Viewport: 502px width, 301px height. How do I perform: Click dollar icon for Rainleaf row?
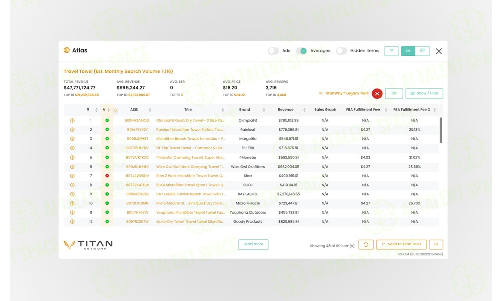coord(72,130)
